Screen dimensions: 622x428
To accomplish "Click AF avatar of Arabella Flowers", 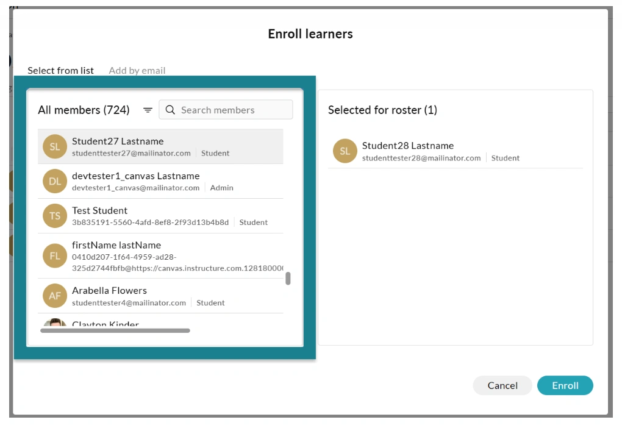I will point(55,296).
